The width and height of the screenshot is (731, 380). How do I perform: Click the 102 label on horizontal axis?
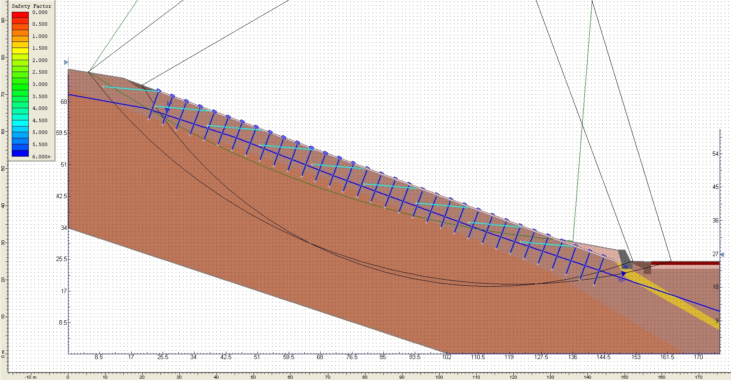(446, 357)
